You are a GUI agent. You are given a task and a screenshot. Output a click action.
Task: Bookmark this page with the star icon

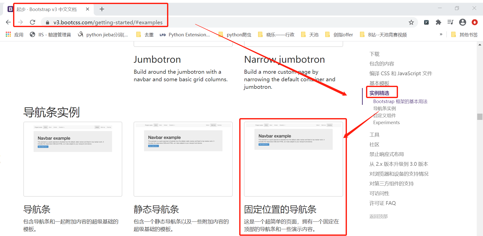point(411,22)
